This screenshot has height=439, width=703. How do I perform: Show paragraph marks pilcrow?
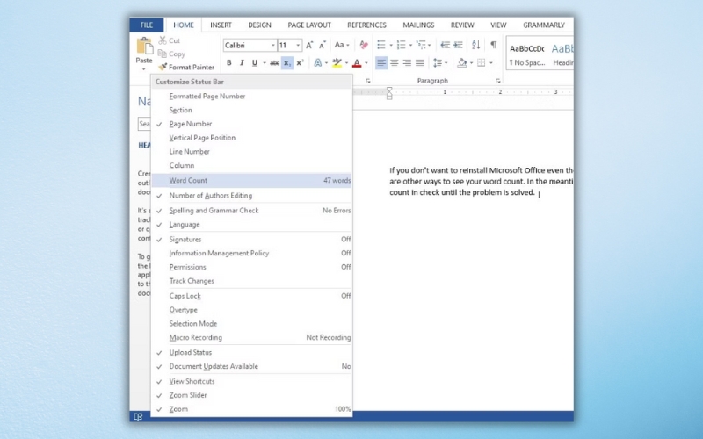click(x=494, y=45)
